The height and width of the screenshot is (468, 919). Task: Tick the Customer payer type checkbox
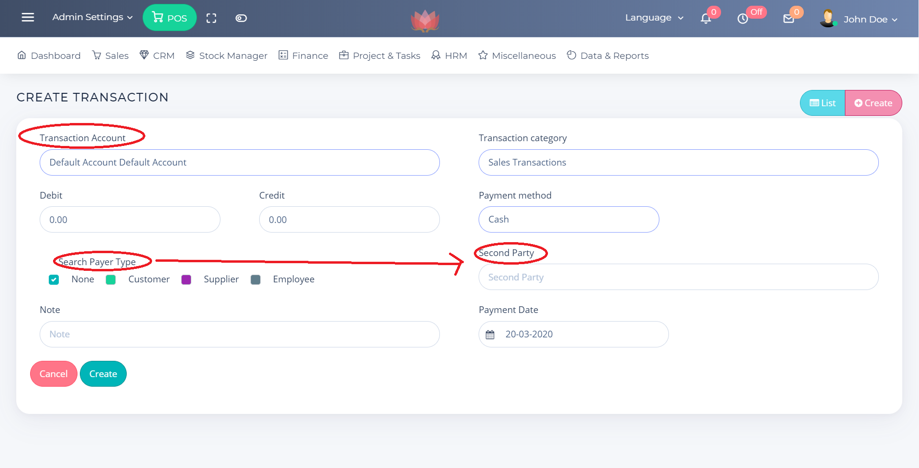[x=111, y=280]
